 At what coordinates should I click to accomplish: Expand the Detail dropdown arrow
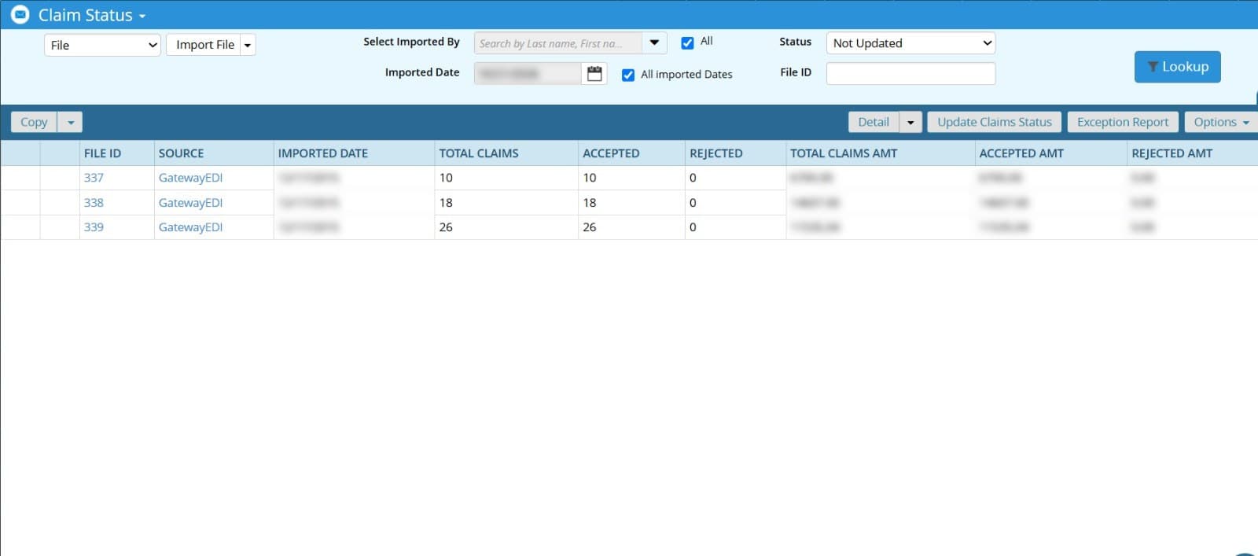[x=910, y=122]
